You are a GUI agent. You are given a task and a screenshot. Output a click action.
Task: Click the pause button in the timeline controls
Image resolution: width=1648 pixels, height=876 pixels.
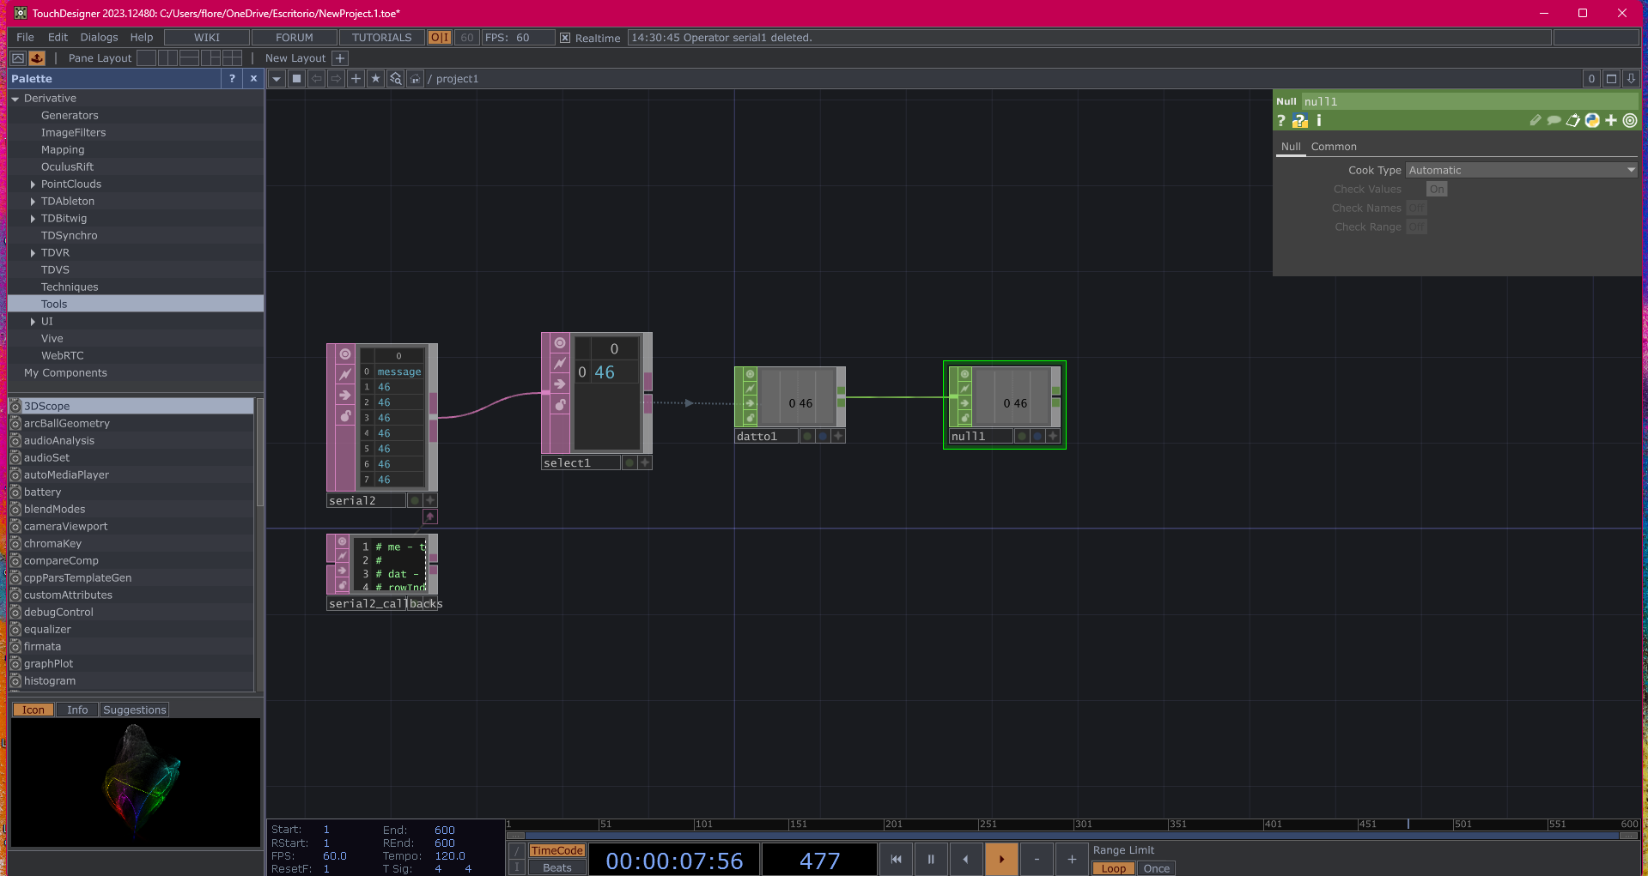930,859
